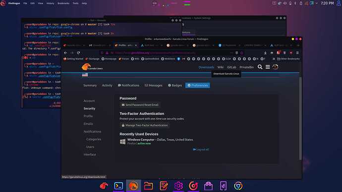Open the volume icon in system tray

[285, 3]
